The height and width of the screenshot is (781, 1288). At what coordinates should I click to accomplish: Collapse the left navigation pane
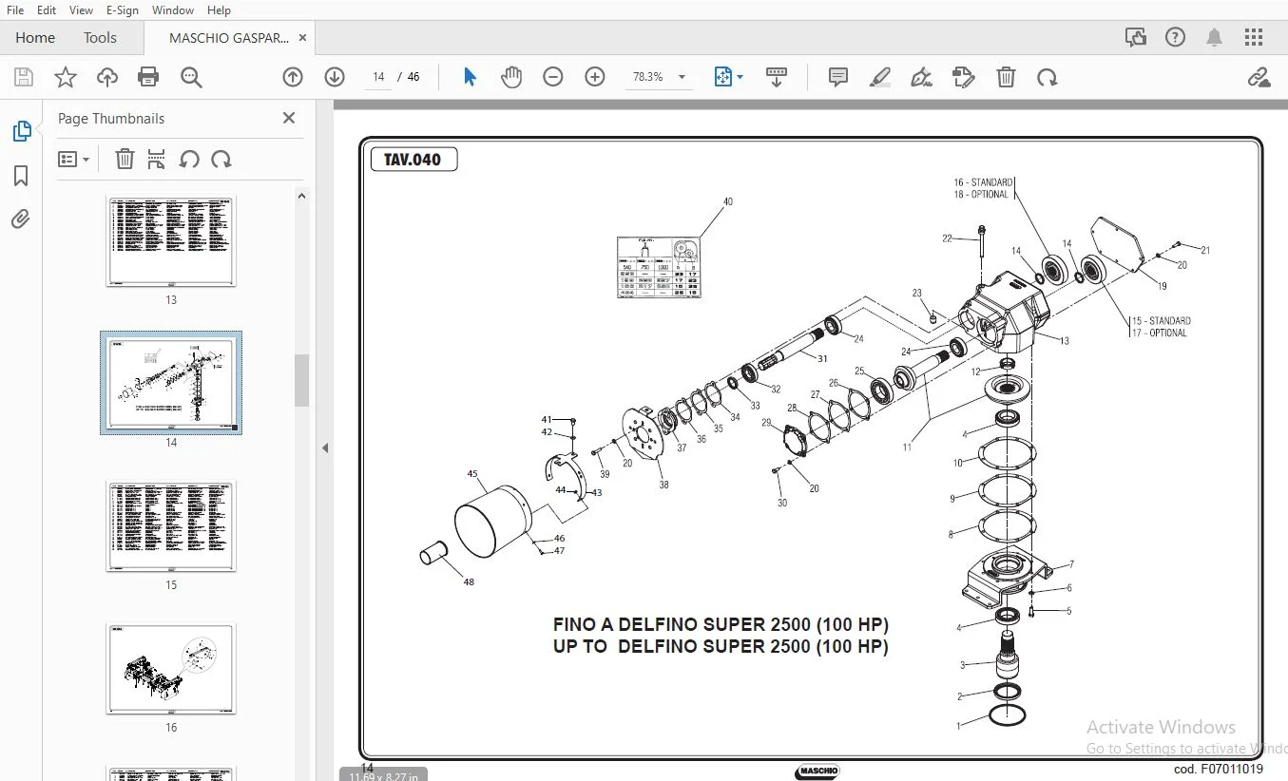pyautogui.click(x=324, y=448)
